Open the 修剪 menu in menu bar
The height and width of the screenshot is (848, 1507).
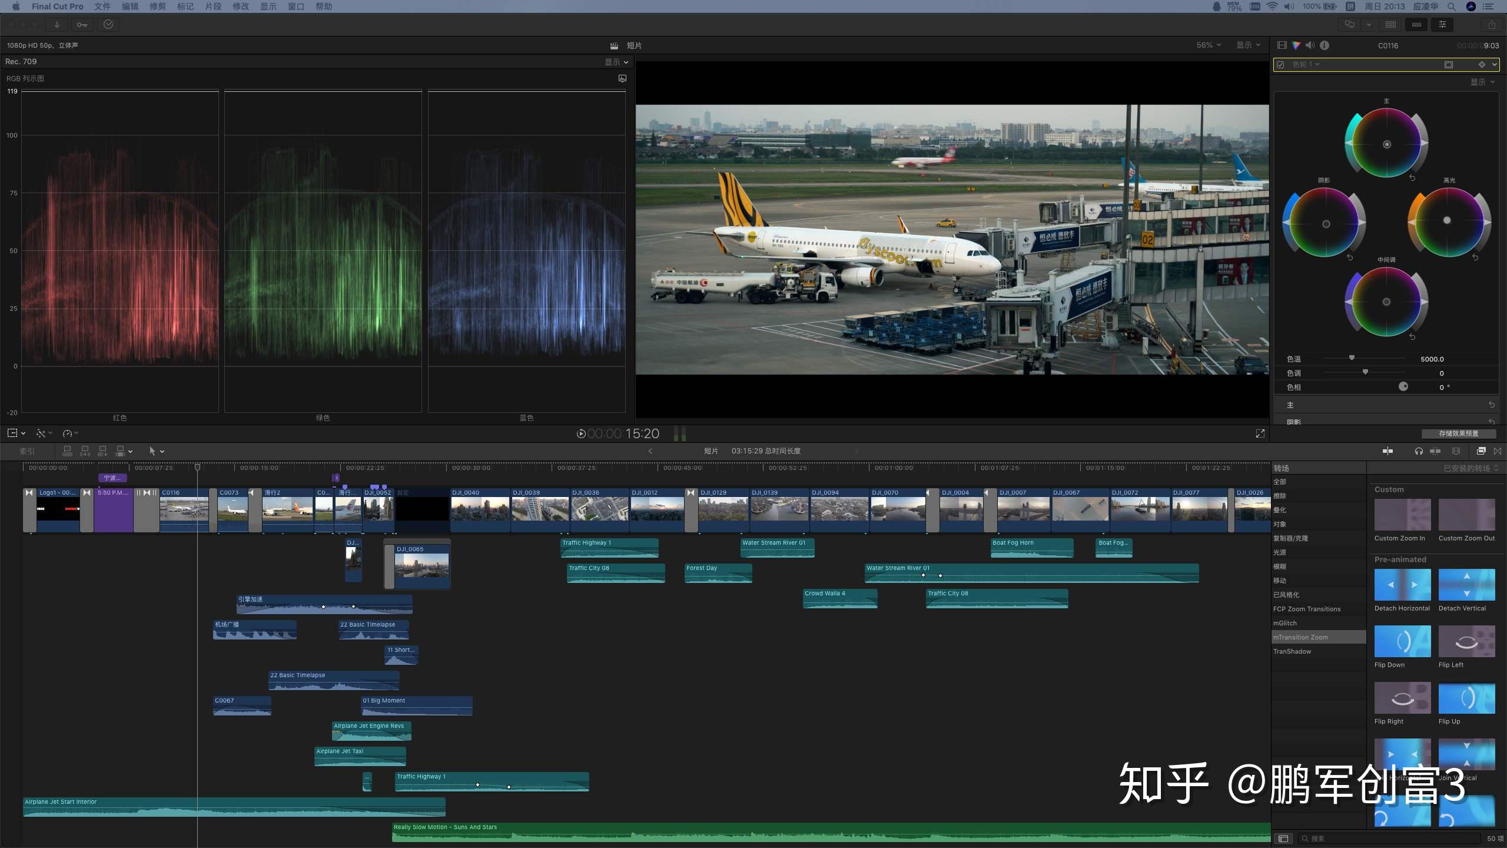157,6
